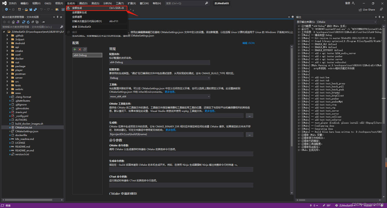Click the show all files icon in Solution Explorer
Screen dimensions: 387x208
[37, 22]
